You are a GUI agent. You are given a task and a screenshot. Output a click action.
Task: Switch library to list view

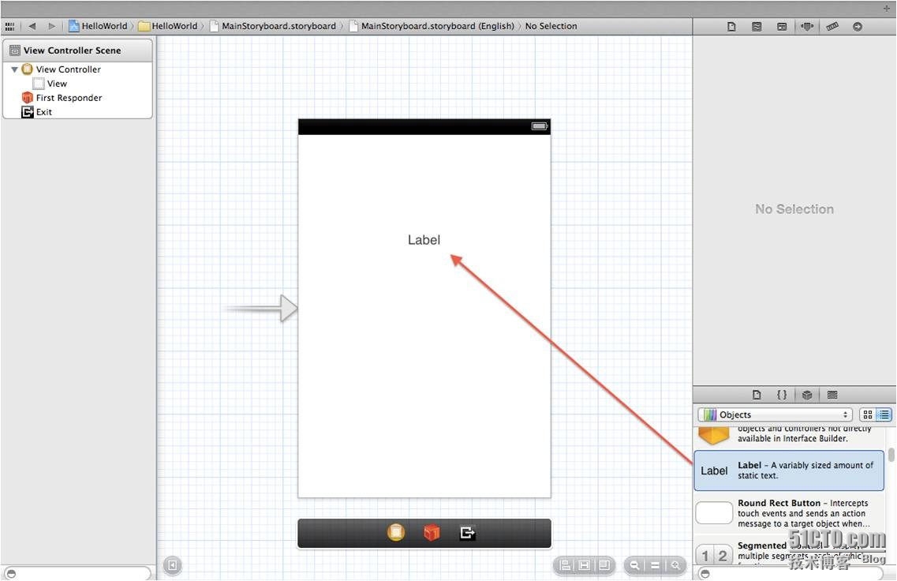pyautogui.click(x=884, y=414)
